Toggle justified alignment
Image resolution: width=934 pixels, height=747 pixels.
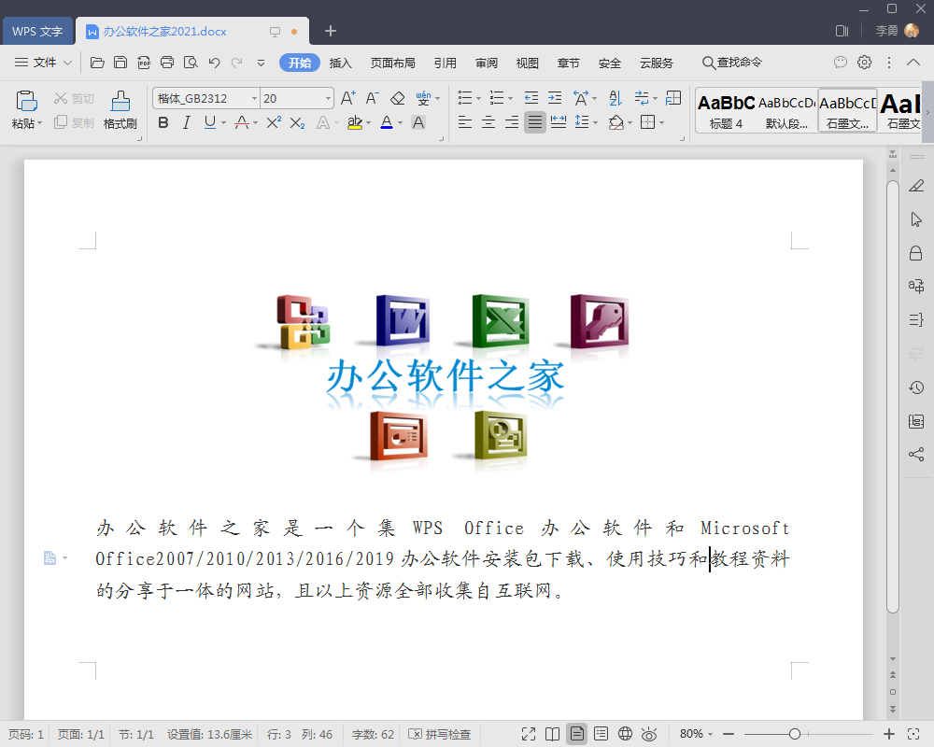click(535, 122)
